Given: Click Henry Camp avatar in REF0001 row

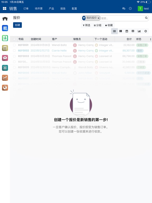Looking at the screenshot, I should 75,45.
